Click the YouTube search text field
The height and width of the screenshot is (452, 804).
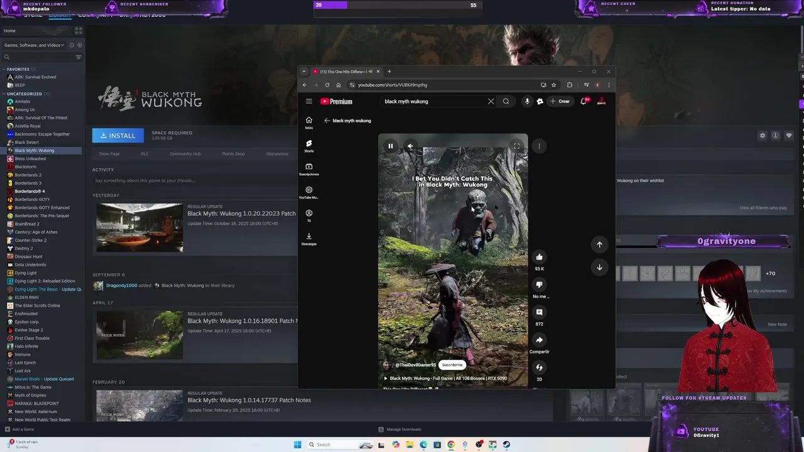pos(433,101)
